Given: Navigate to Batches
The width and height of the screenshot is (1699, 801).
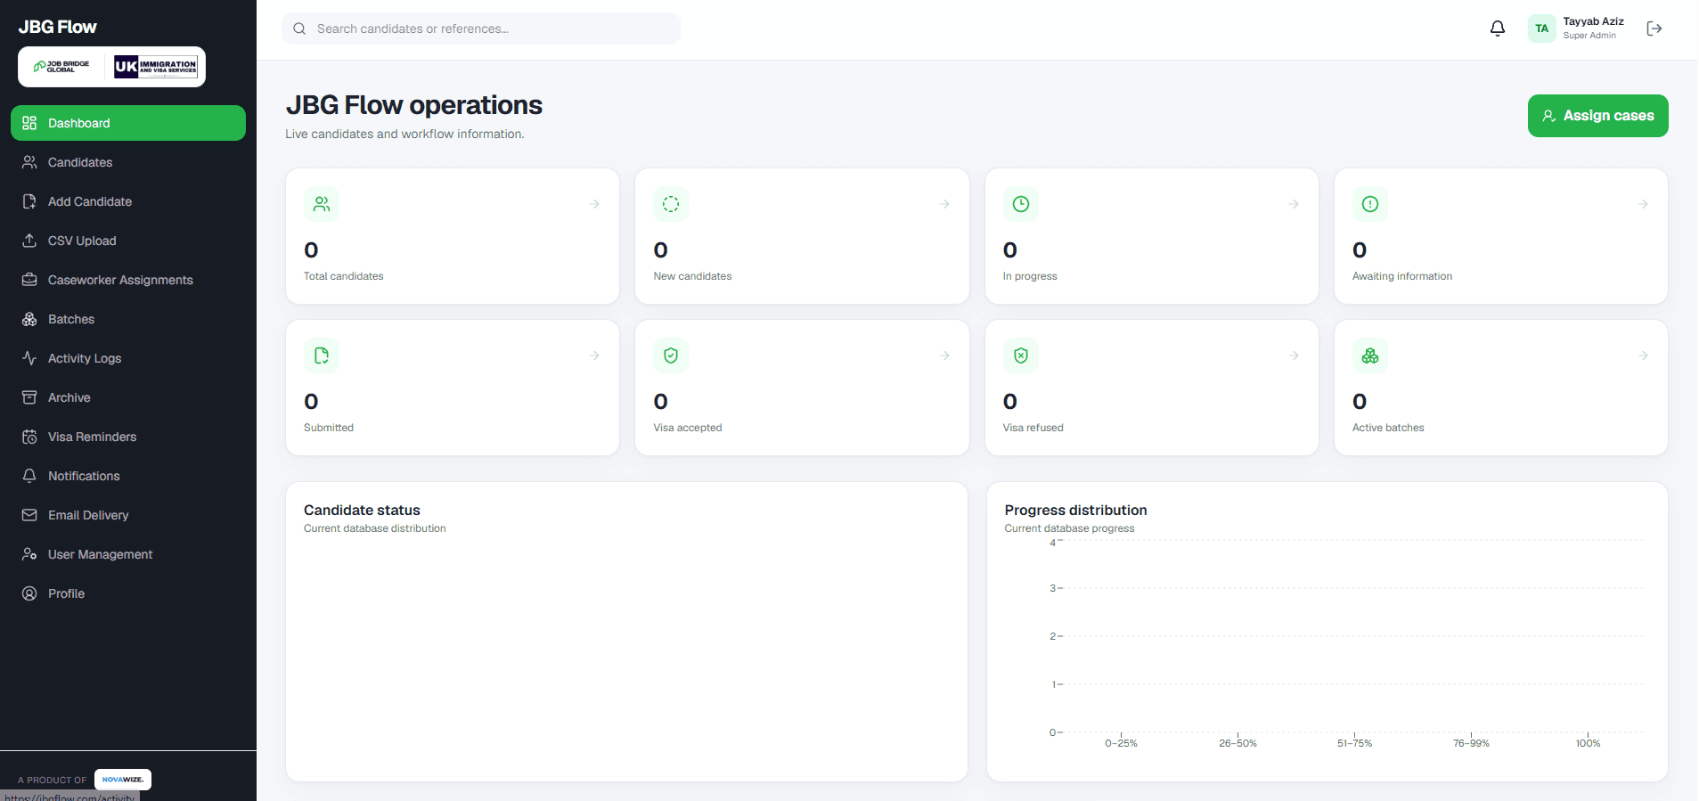Looking at the screenshot, I should point(128,319).
